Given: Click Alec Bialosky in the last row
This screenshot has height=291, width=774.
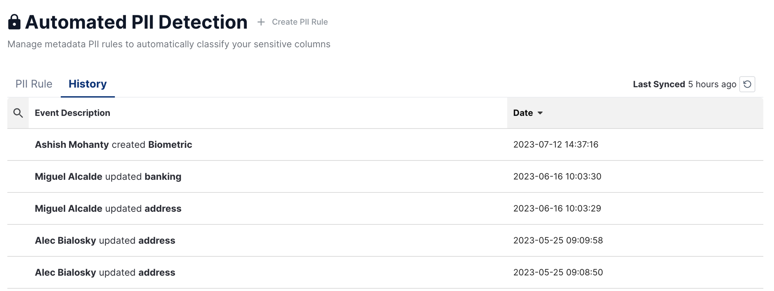Looking at the screenshot, I should coord(66,273).
